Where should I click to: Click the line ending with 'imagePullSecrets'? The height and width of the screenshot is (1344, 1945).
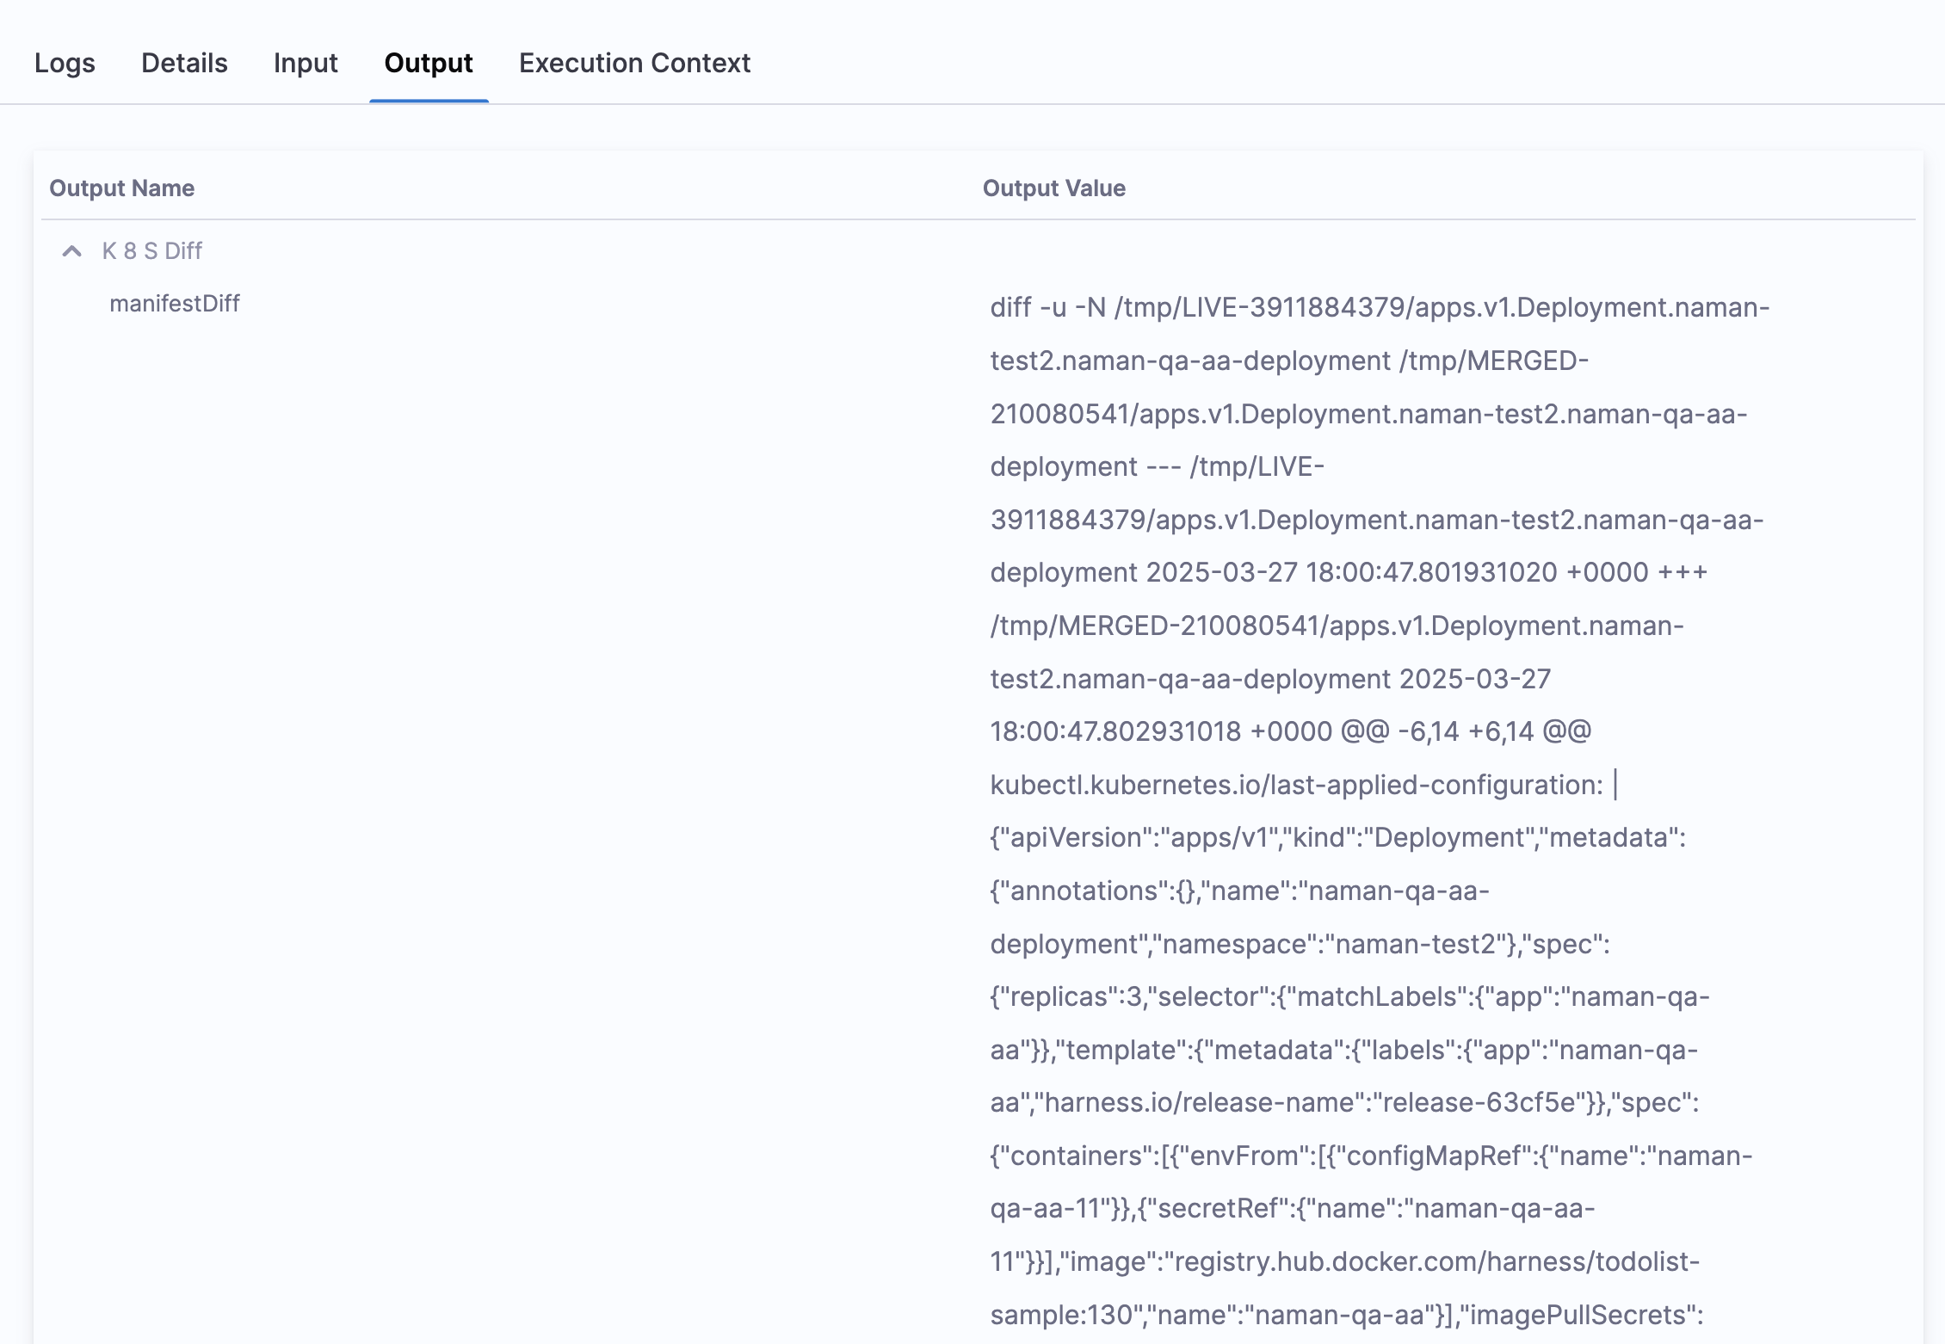click(1346, 1316)
